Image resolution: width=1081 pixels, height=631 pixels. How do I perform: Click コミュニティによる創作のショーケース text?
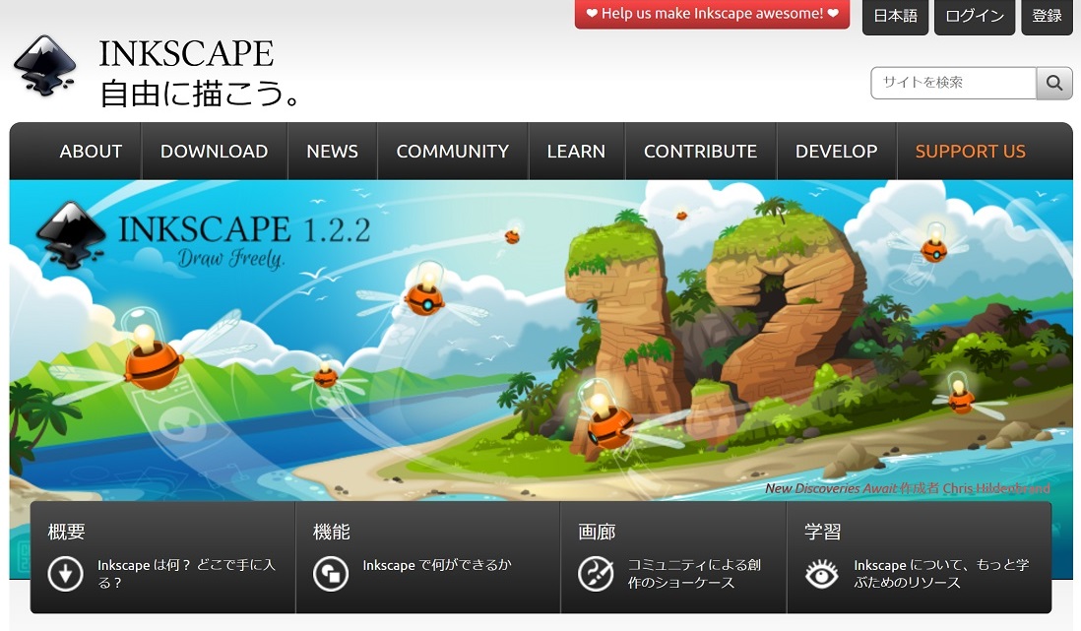pyautogui.click(x=694, y=574)
